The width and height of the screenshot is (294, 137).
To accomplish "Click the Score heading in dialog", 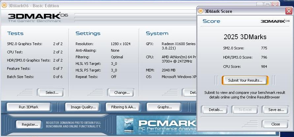I will (x=211, y=21).
